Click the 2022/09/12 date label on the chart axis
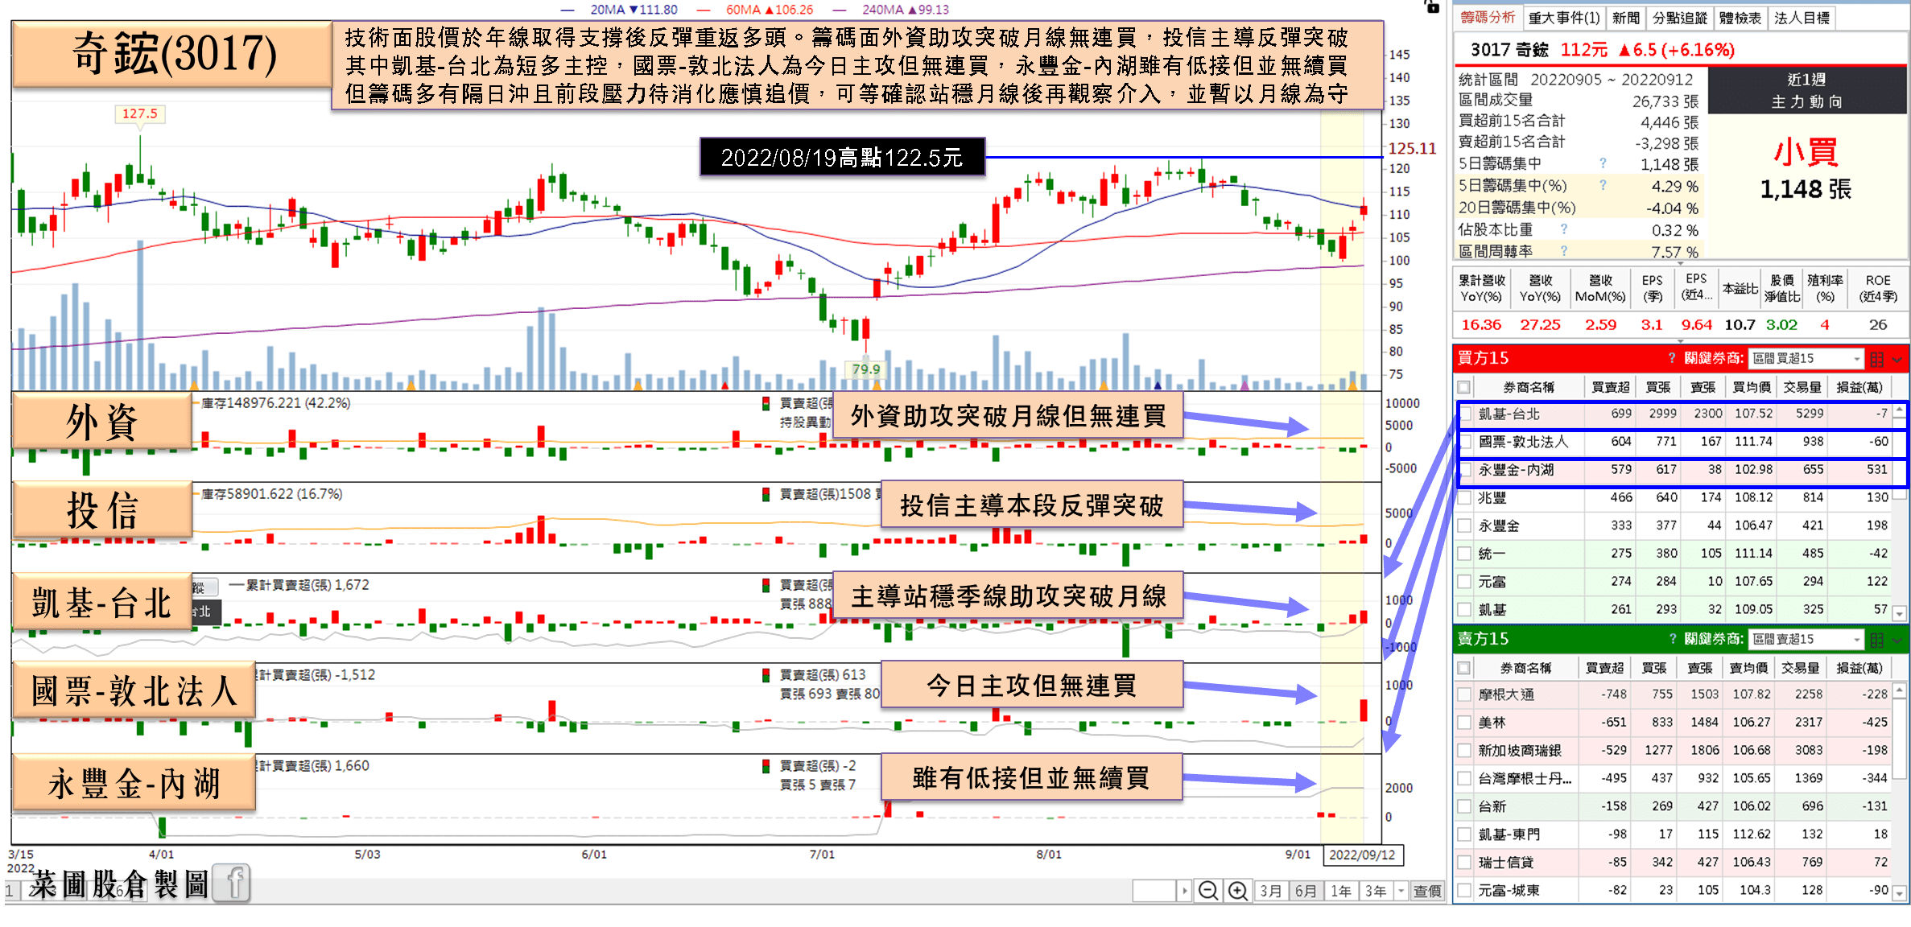 click(1362, 855)
